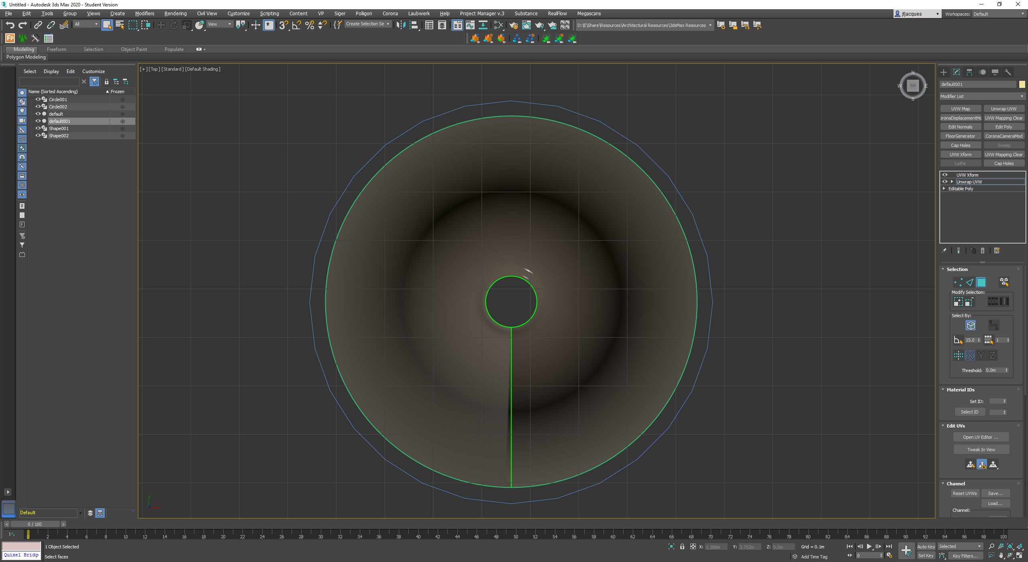Toggle the Angle Snap icon
Viewport: 1028px width, 562px height.
(x=296, y=25)
